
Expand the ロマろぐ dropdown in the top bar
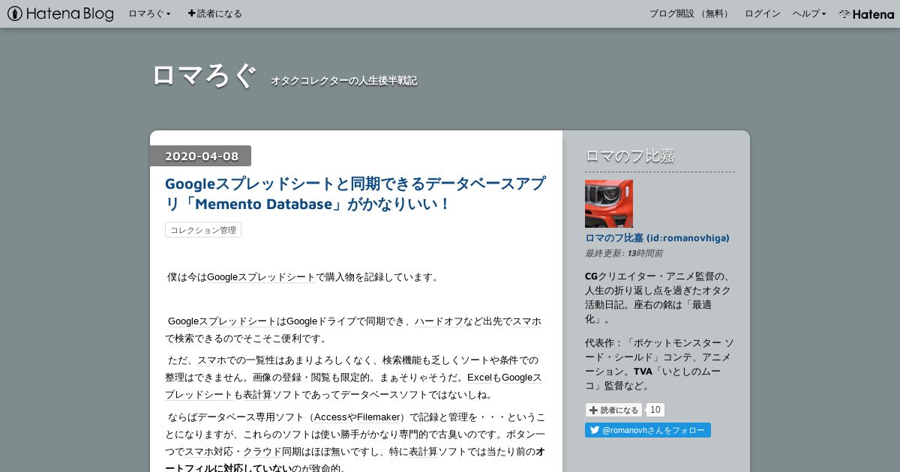point(149,13)
